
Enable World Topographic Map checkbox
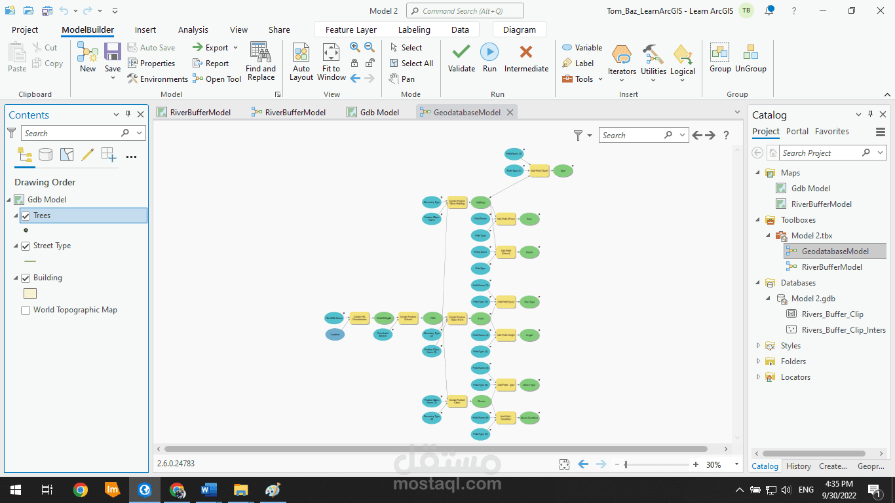coord(26,310)
